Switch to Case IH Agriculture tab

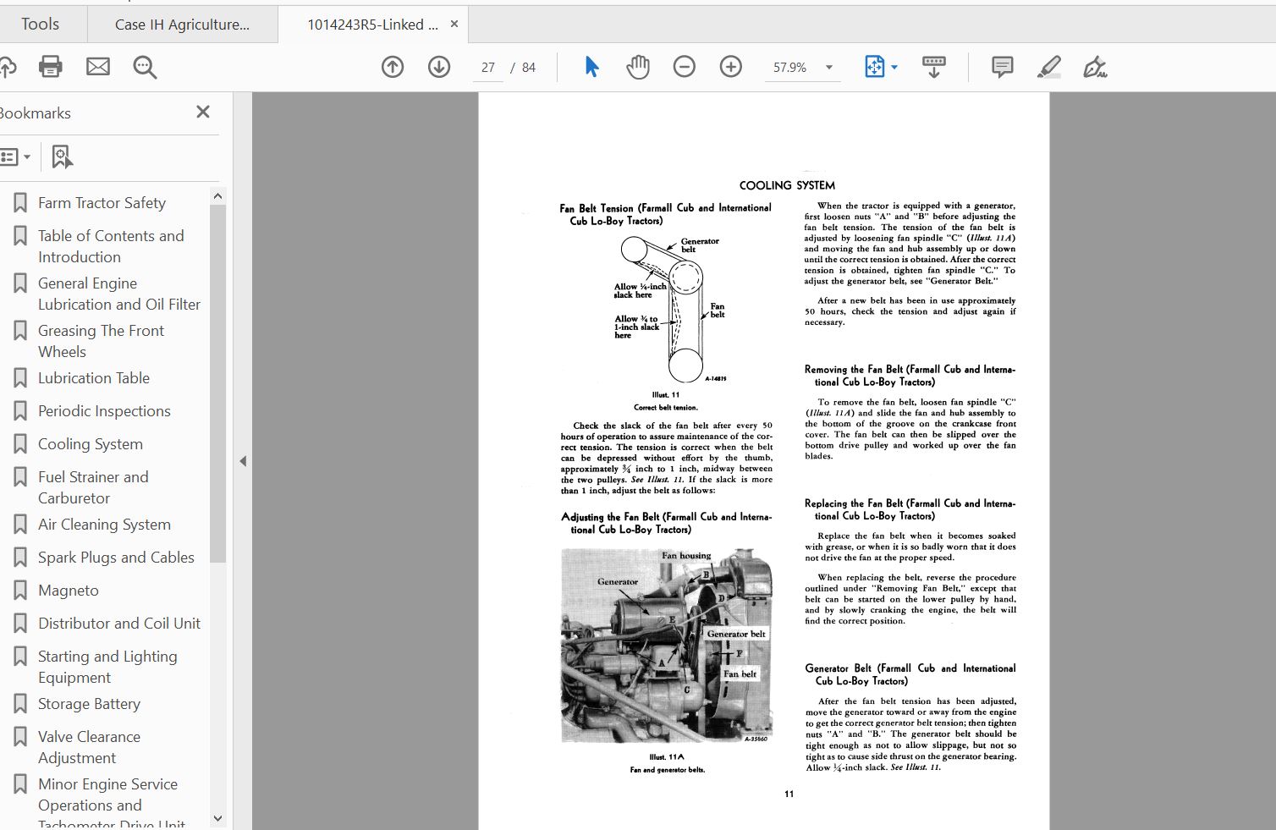pos(182,25)
